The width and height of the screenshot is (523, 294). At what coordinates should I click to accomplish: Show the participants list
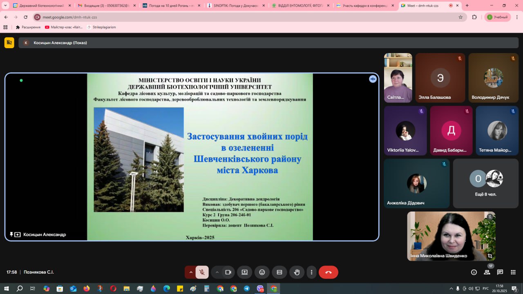[x=487, y=272]
